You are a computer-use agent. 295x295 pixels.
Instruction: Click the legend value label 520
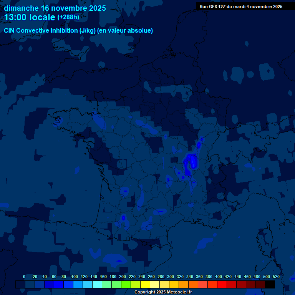(x=276, y=277)
